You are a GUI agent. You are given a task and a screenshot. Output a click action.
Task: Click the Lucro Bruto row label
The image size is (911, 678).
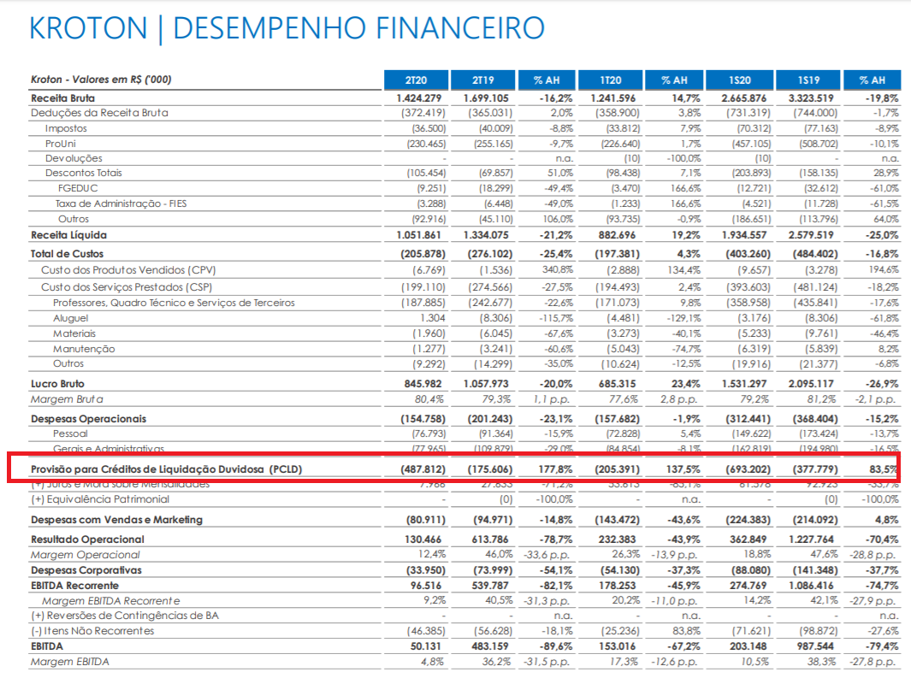[57, 384]
